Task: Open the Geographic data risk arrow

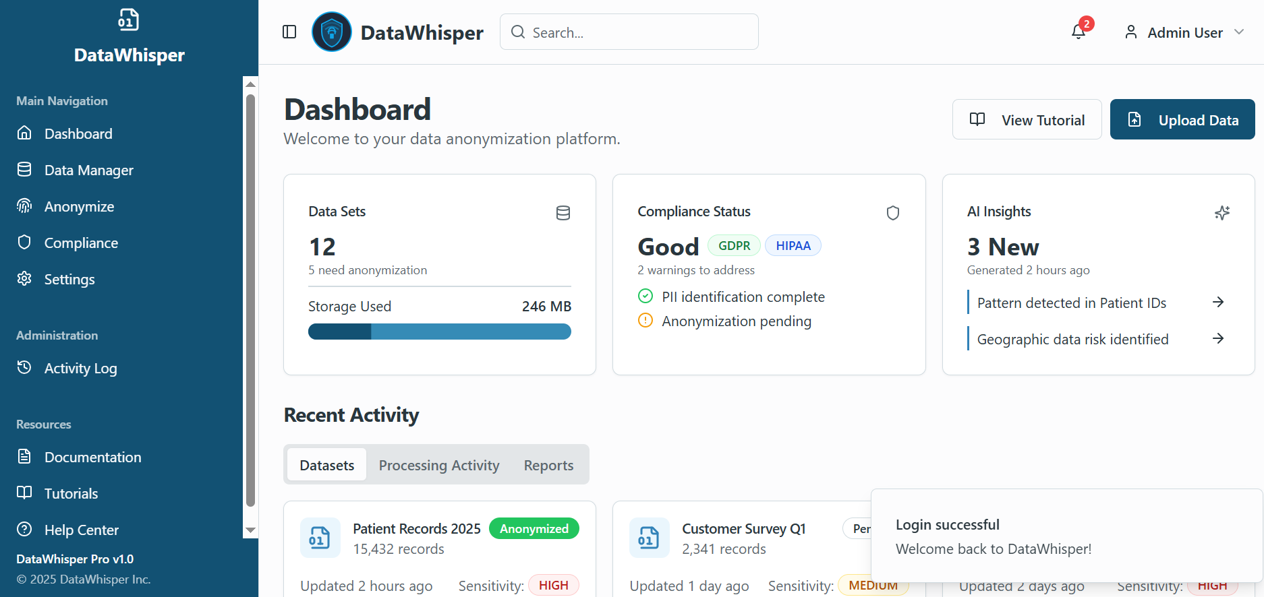Action: point(1217,339)
